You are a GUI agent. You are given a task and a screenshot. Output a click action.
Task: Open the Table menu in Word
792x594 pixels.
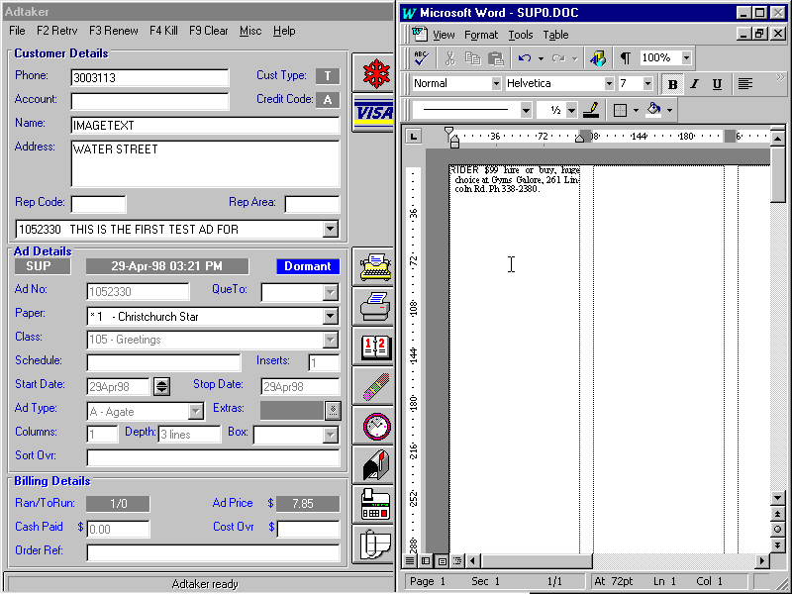coord(555,35)
